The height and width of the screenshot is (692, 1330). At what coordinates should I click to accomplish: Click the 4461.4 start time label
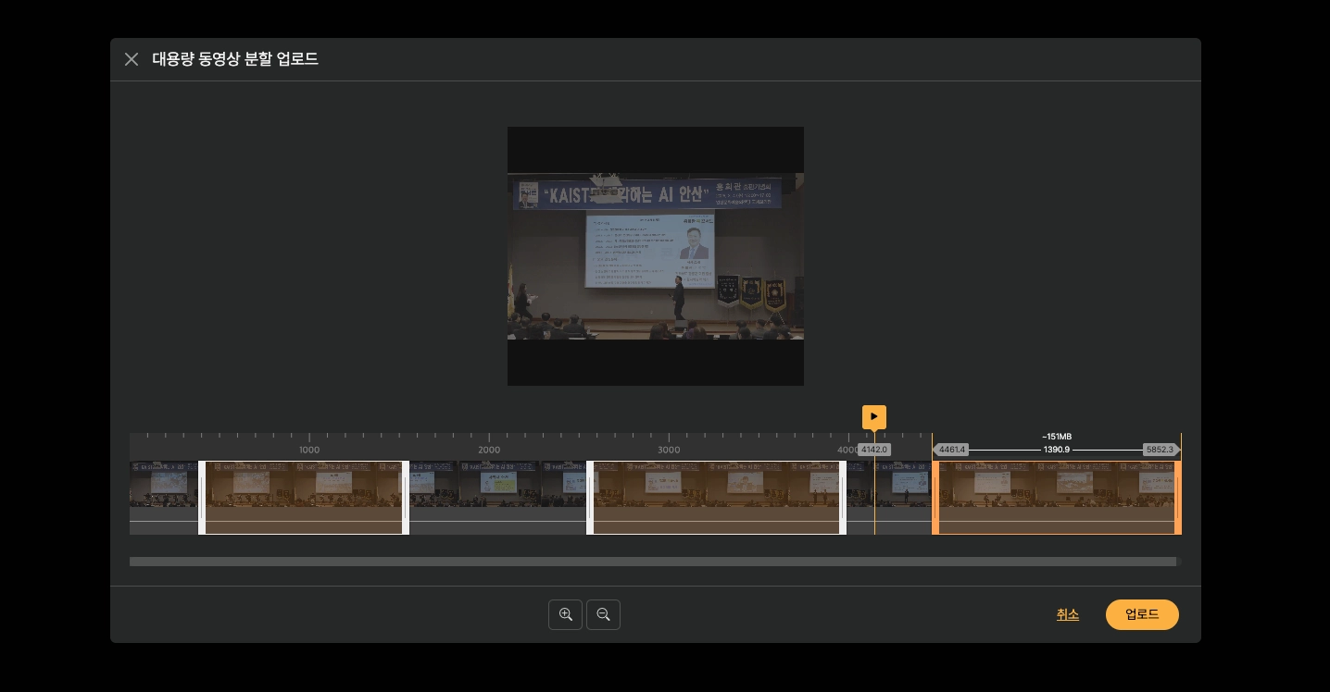click(951, 450)
